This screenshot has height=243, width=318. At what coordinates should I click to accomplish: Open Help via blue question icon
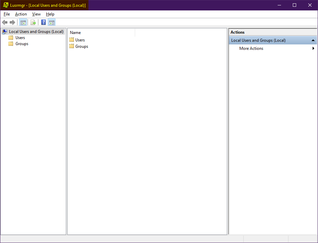[44, 23]
